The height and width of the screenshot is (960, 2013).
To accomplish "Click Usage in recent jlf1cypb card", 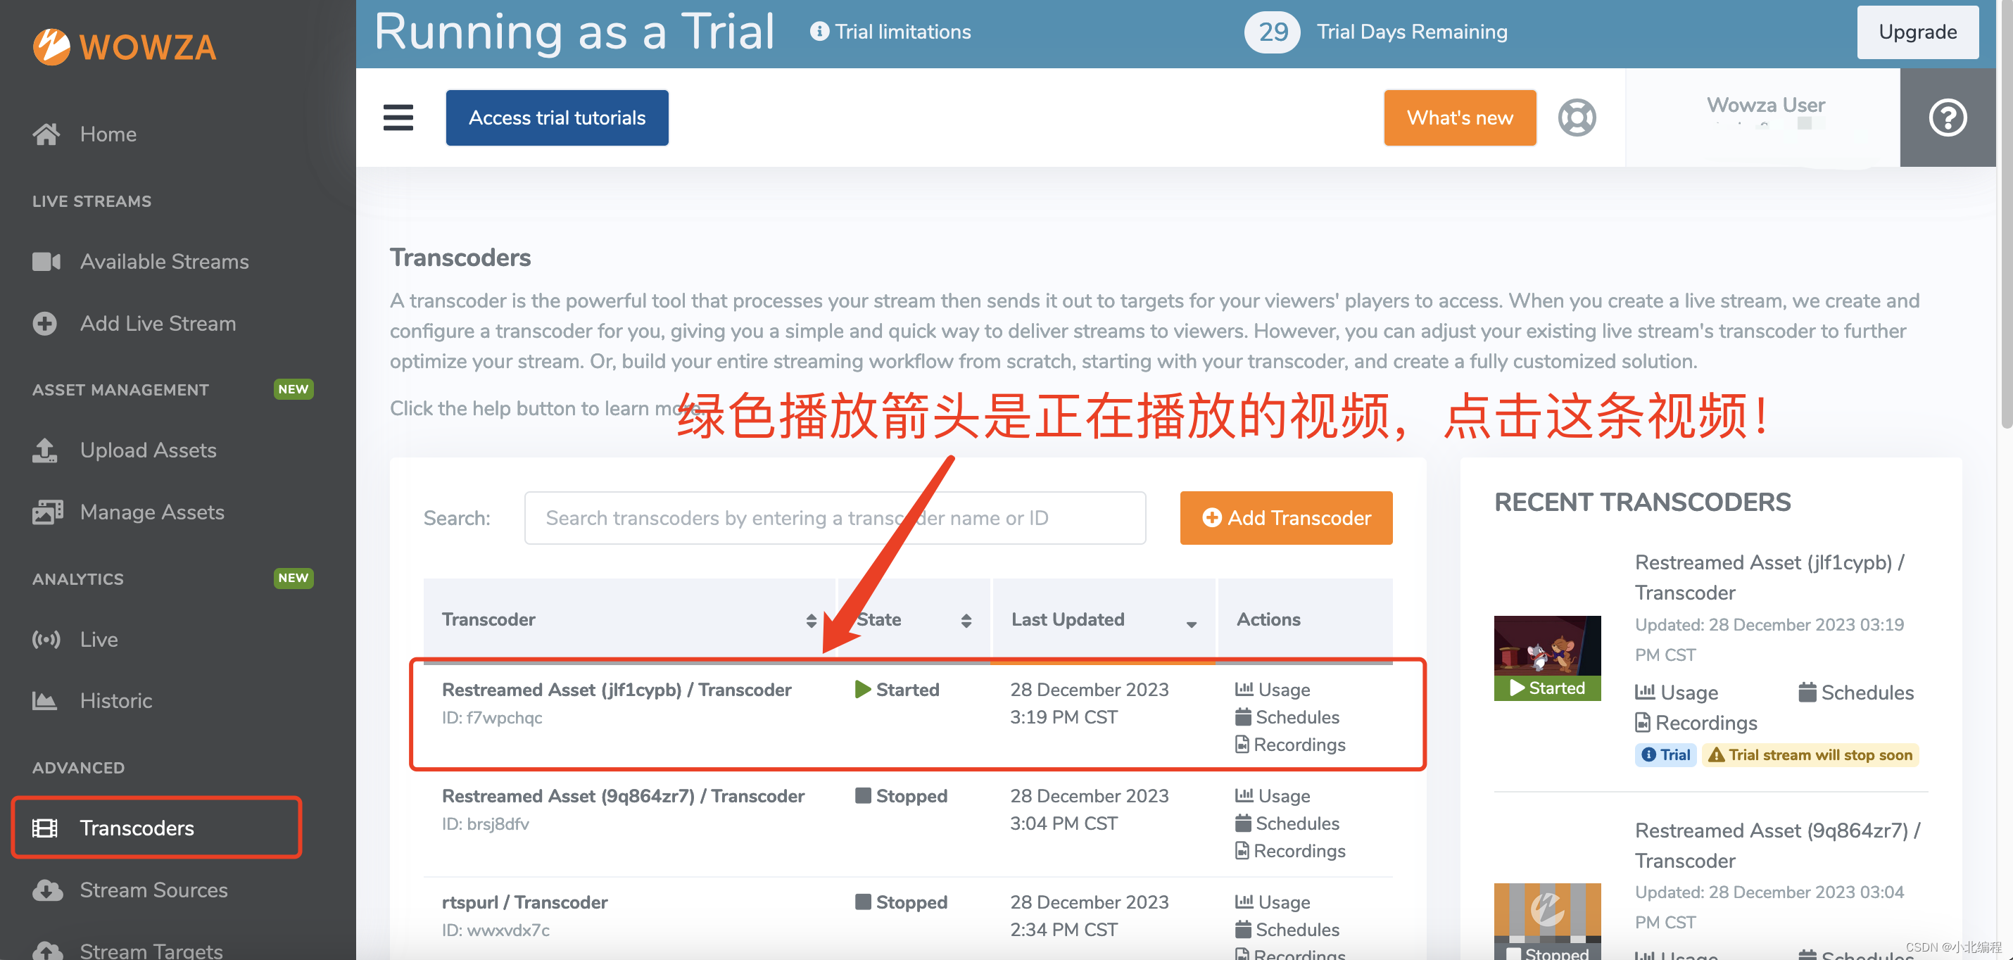I will pyautogui.click(x=1676, y=693).
